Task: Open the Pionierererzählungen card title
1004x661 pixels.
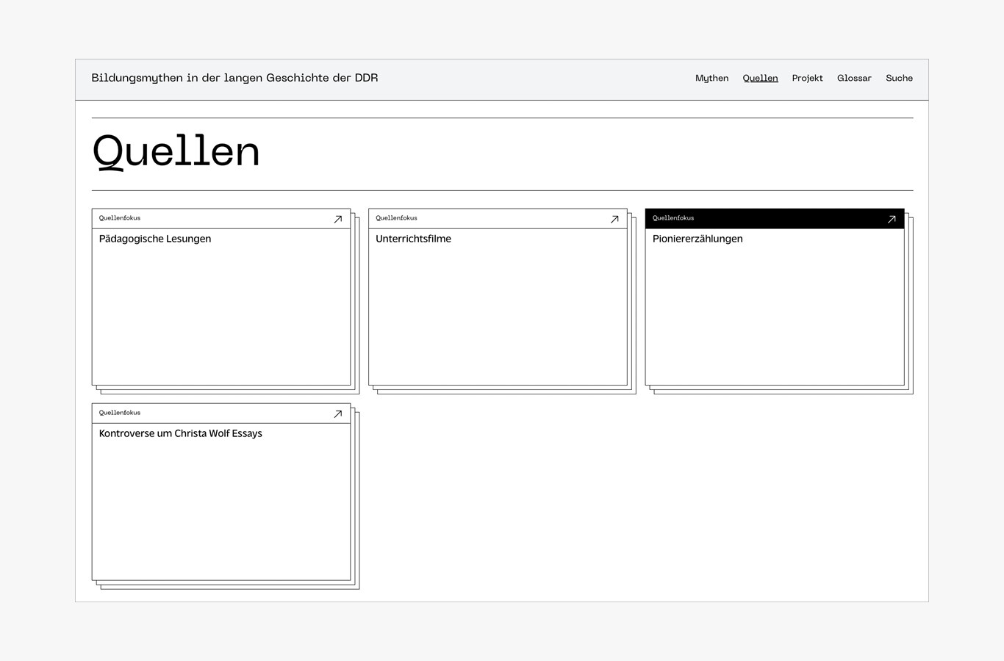Action: click(698, 239)
